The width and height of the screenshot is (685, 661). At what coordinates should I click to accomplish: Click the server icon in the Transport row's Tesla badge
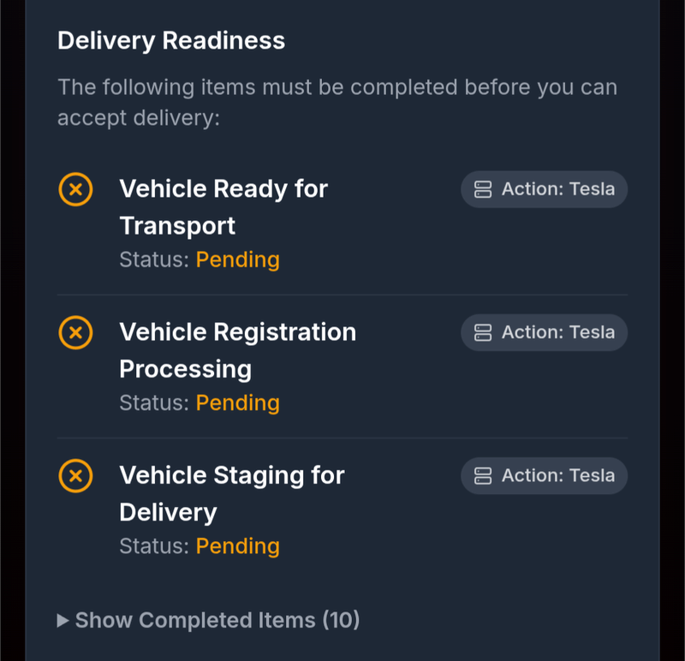click(x=483, y=189)
